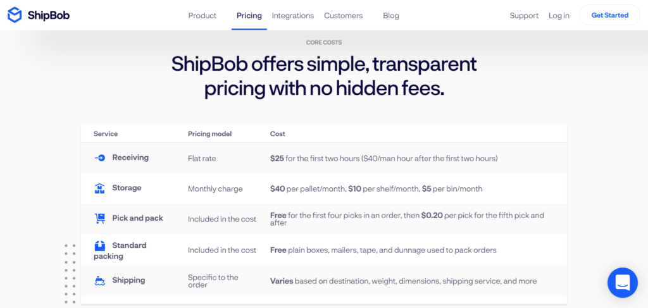Image resolution: width=648 pixels, height=308 pixels.
Task: Visit the Support link
Action: pyautogui.click(x=524, y=16)
